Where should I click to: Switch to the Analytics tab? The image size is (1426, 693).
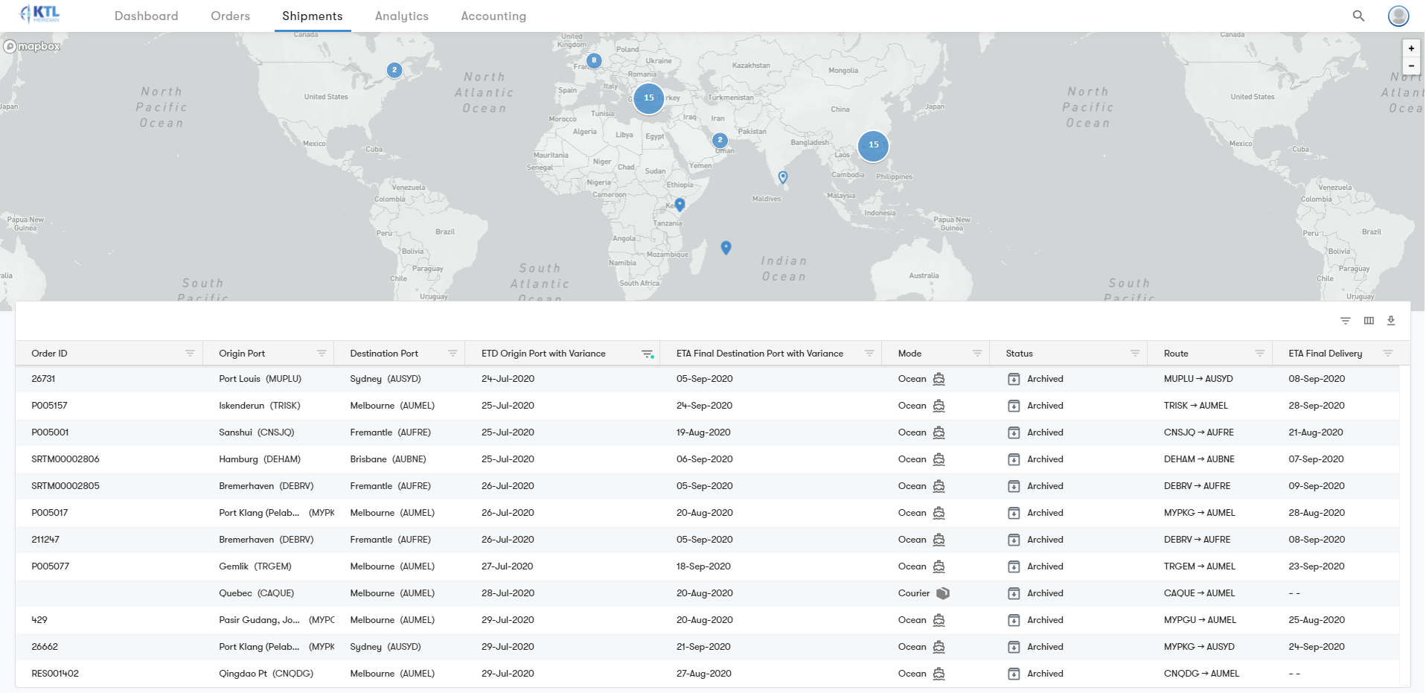(402, 16)
